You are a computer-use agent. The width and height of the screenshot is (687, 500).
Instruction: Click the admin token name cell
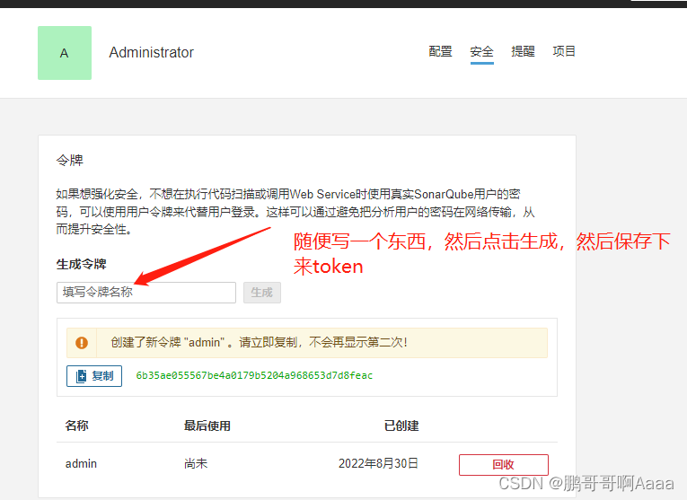81,464
